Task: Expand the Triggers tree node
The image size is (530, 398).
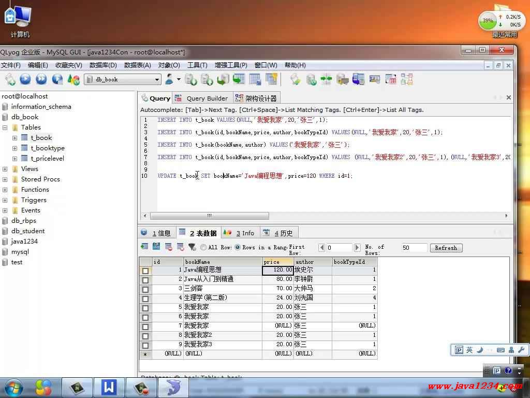Action: (x=5, y=201)
